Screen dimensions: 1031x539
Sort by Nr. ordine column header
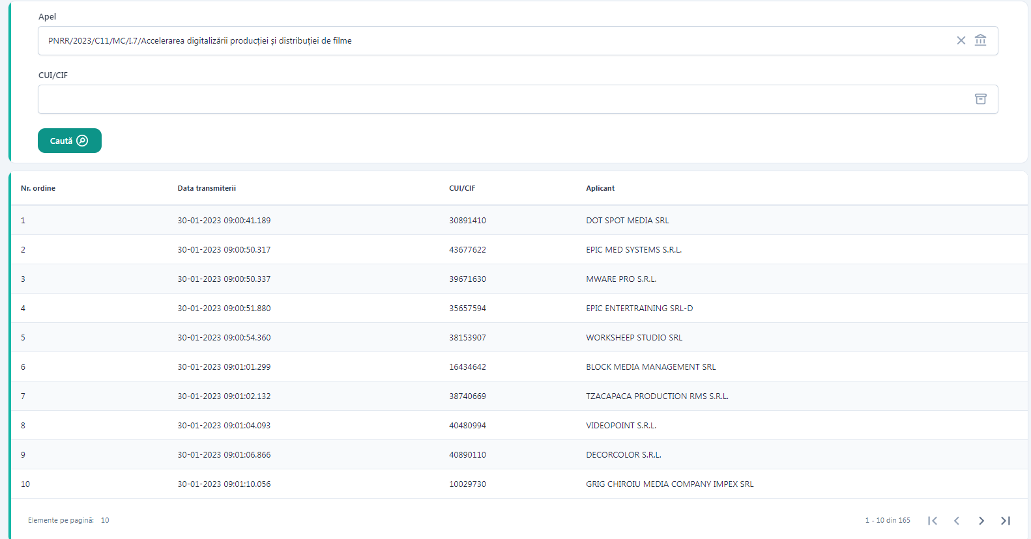click(x=38, y=188)
